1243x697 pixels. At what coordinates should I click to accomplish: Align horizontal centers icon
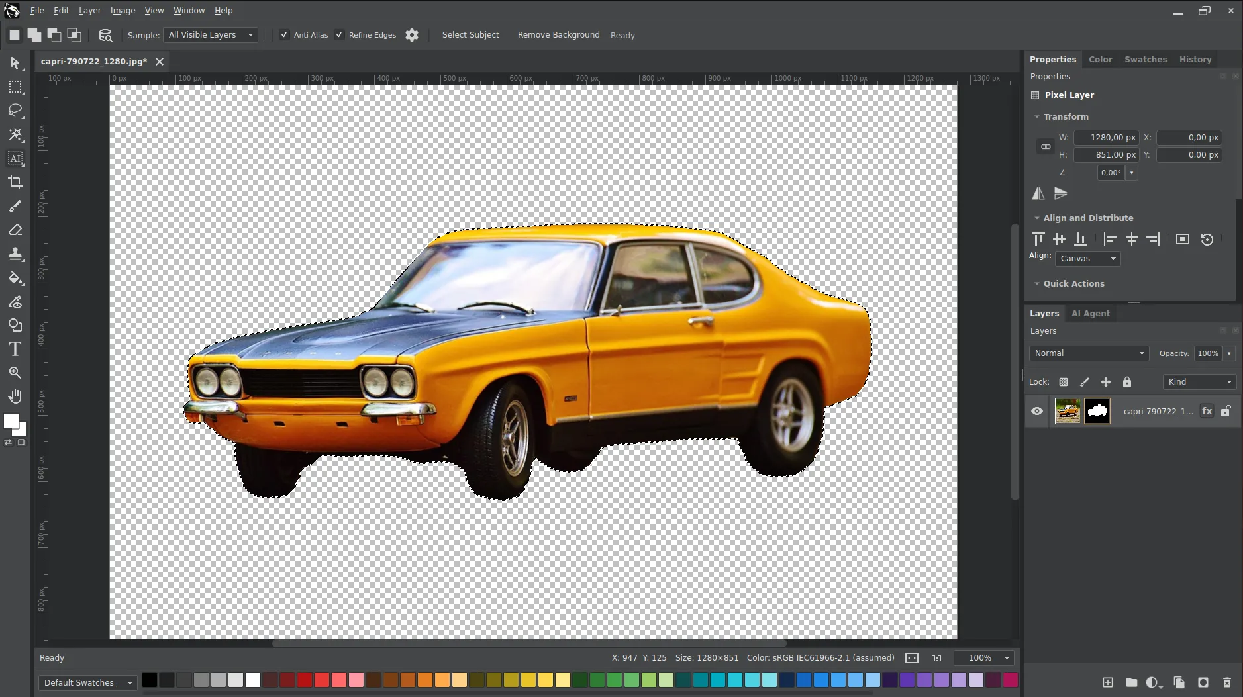1132,239
